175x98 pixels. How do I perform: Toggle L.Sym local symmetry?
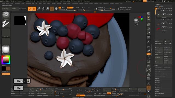[x=148, y=47]
